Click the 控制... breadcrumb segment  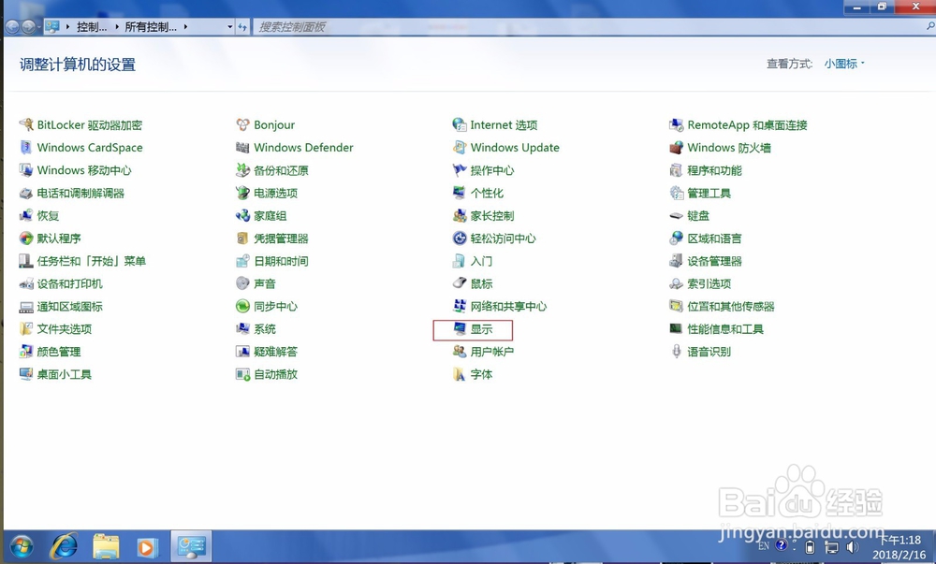point(92,27)
